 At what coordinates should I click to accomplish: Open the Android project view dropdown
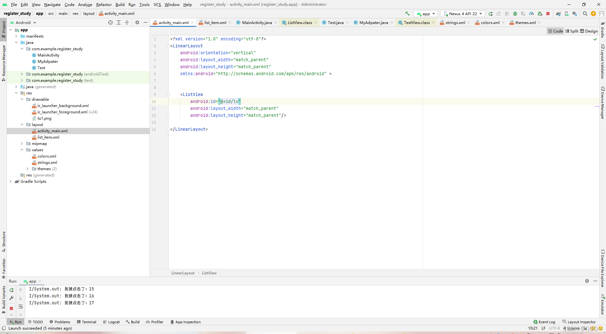click(x=23, y=22)
